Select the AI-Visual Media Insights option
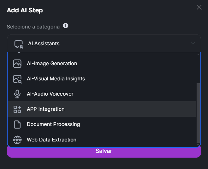 tap(102, 79)
